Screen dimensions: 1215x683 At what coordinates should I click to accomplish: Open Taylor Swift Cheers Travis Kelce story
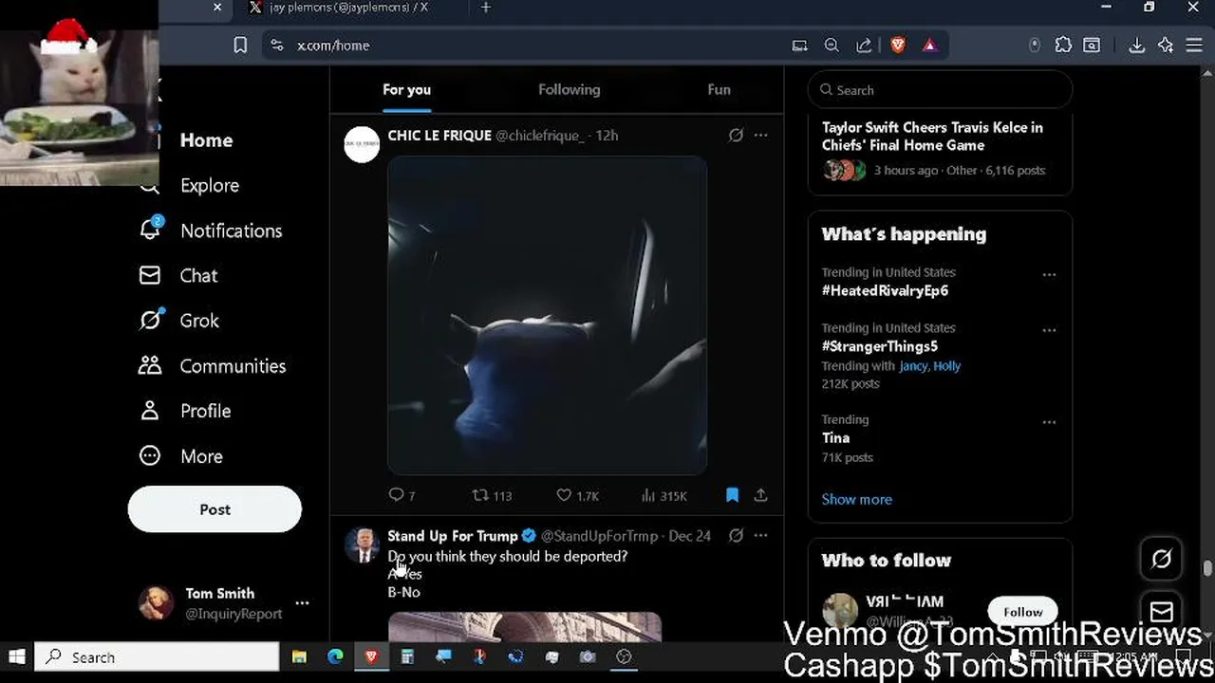tap(932, 136)
